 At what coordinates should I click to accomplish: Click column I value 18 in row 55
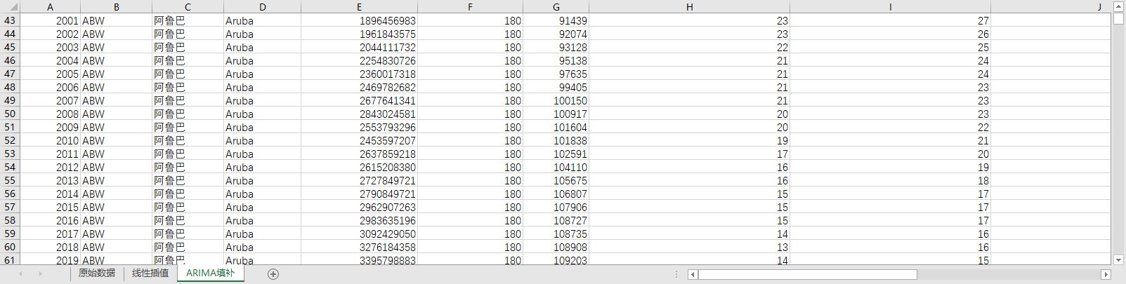click(x=890, y=181)
